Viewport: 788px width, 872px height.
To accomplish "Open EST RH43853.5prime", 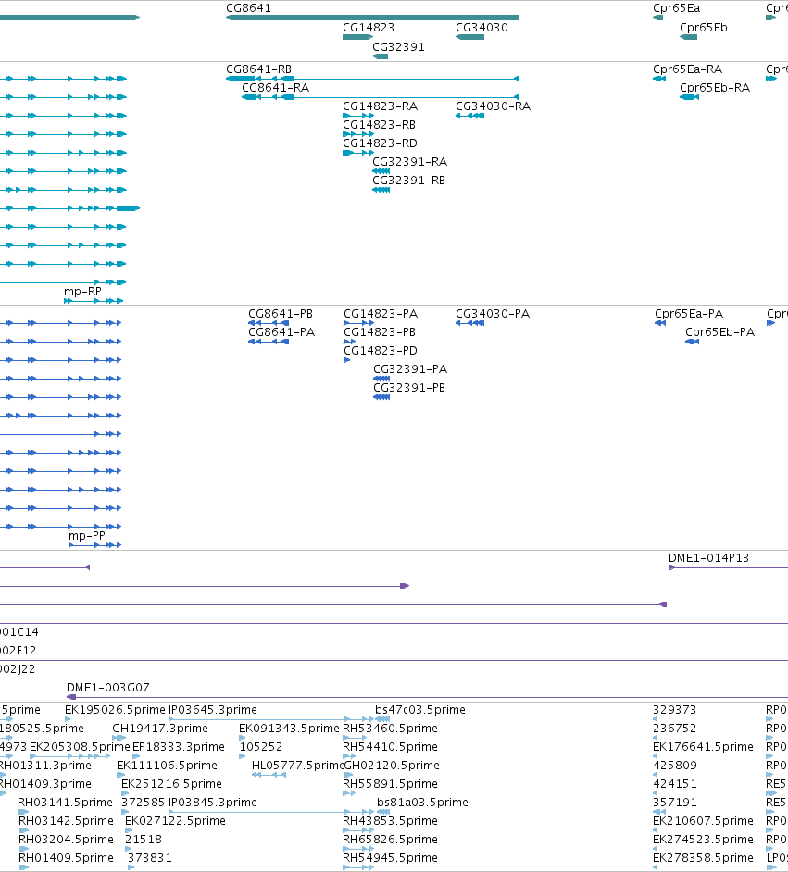I will coord(390,821).
